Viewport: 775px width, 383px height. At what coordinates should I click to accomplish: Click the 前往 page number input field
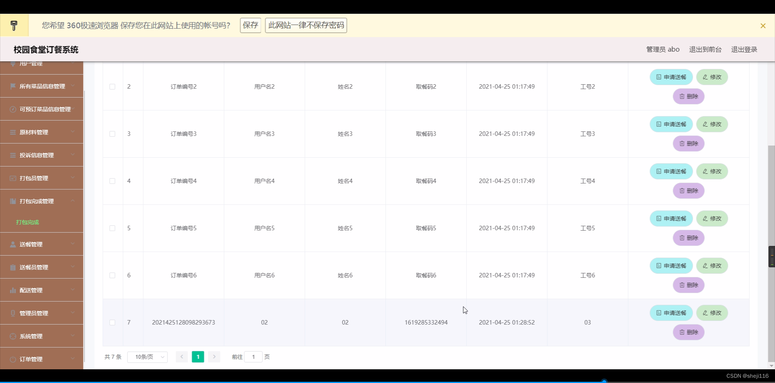254,357
